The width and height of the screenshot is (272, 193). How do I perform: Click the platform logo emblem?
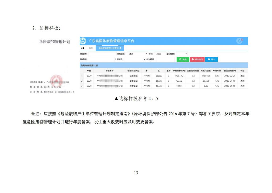point(83,41)
